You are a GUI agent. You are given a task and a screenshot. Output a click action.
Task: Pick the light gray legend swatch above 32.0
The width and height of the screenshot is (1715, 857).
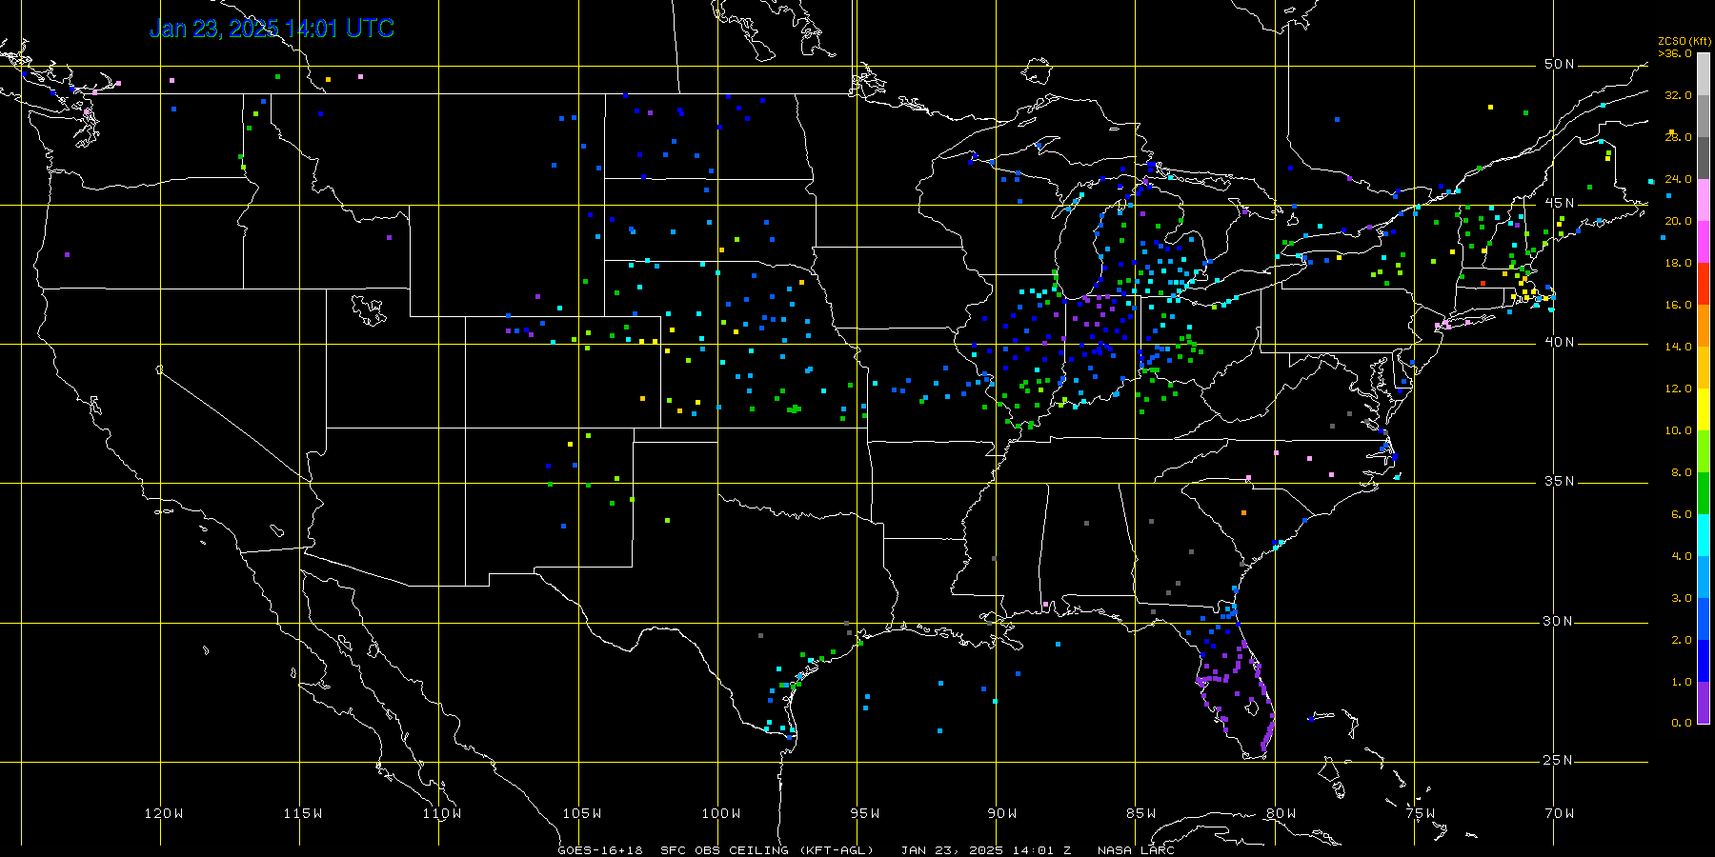click(x=1704, y=74)
